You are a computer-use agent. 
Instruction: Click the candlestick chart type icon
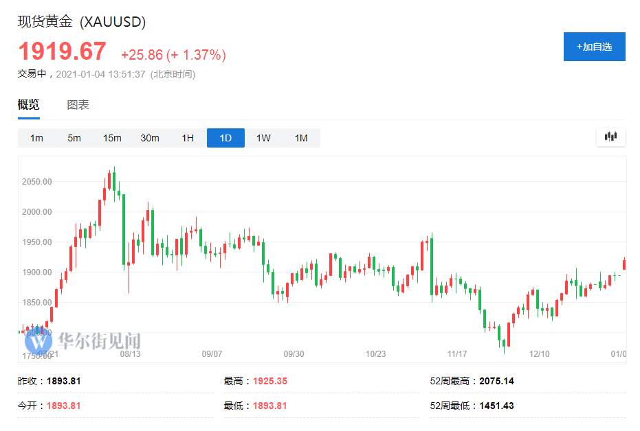pyautogui.click(x=610, y=137)
